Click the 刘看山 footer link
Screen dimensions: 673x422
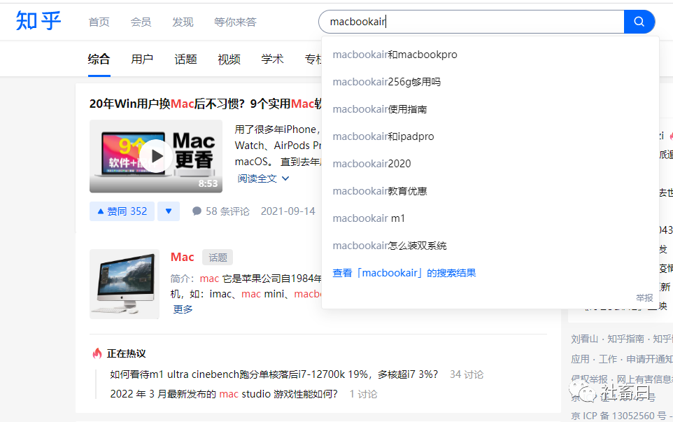click(584, 339)
